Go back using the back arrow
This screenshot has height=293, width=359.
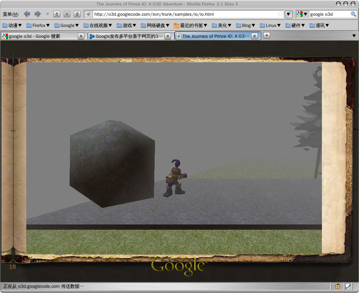(27, 14)
